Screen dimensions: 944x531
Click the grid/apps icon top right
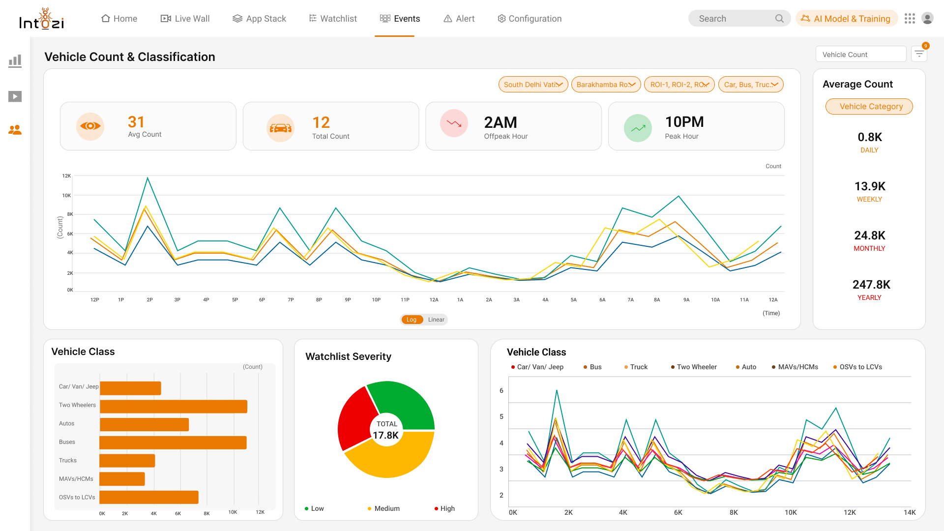(910, 18)
